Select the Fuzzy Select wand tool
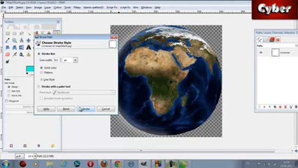Viewport: 298px width, 168px height. [29, 34]
